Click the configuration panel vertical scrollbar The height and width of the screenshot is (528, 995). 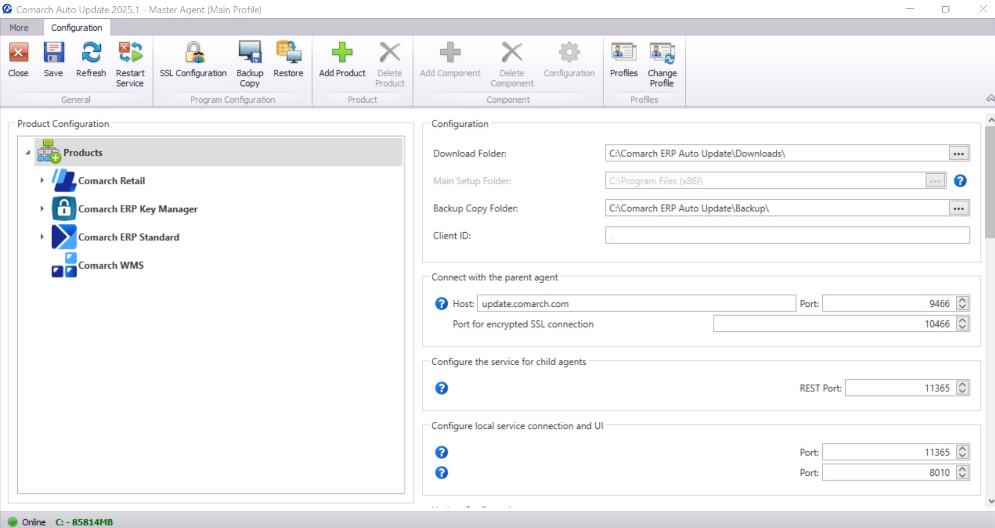(990, 182)
